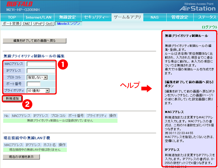Click the IPアドレス help section heading
The image size is (218, 168).
[x=172, y=150]
